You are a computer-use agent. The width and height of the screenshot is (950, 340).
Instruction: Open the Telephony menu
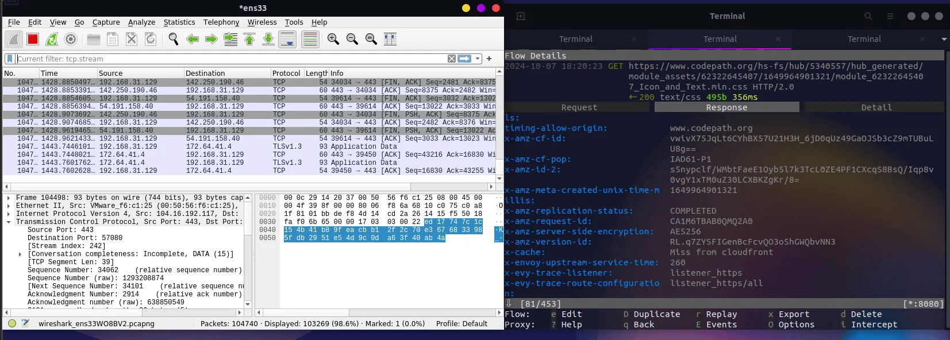[221, 22]
